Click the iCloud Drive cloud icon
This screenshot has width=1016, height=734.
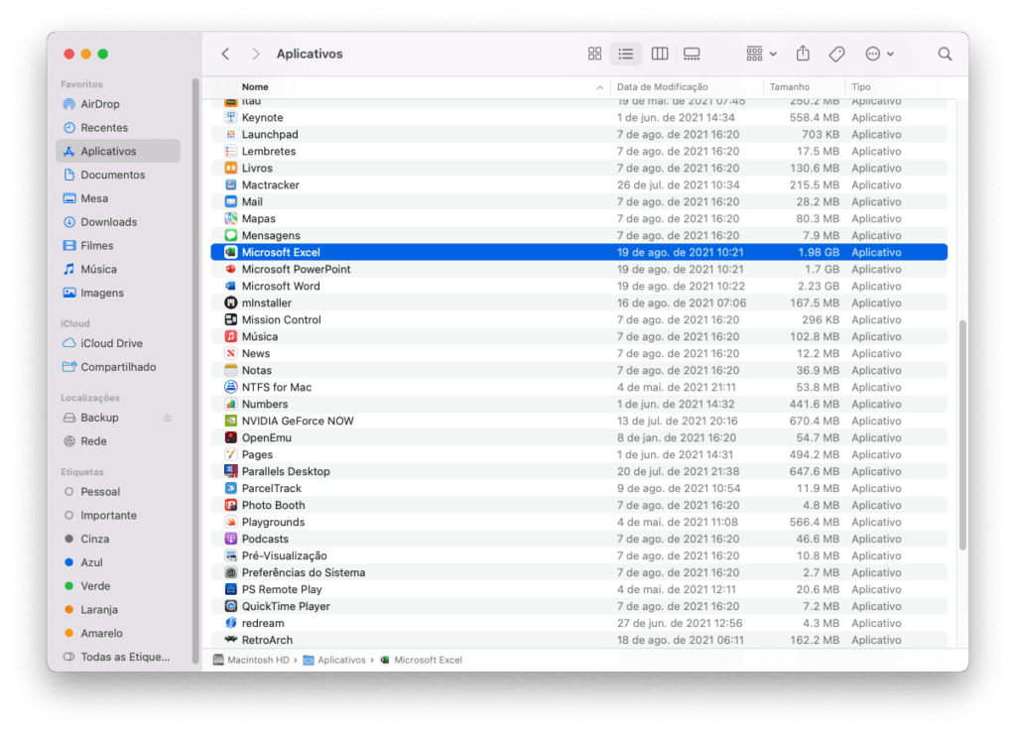tap(69, 343)
